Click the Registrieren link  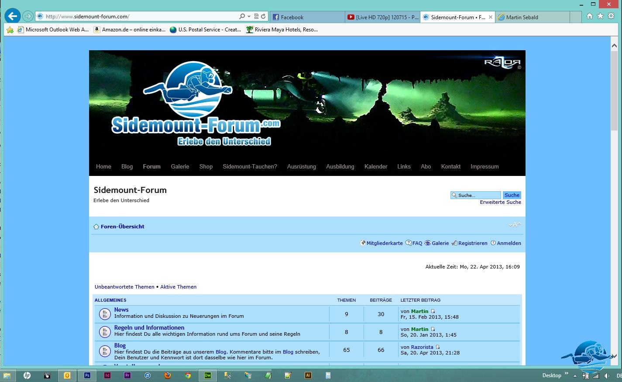pos(473,243)
